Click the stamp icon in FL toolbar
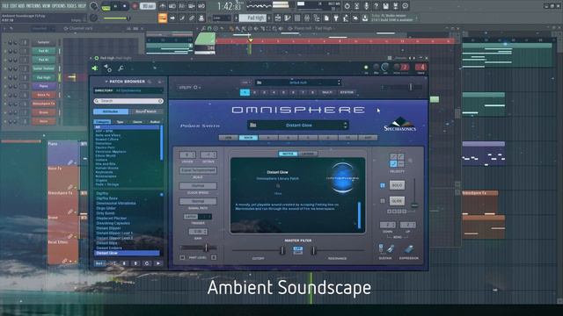The image size is (563, 316). (201, 18)
